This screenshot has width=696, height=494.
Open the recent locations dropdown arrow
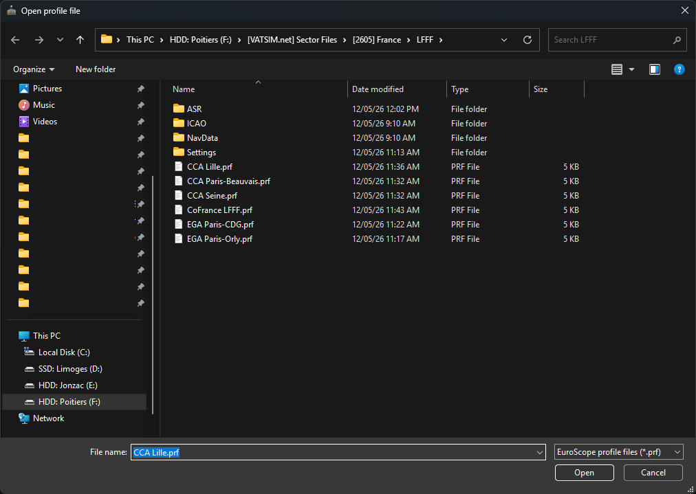60,40
